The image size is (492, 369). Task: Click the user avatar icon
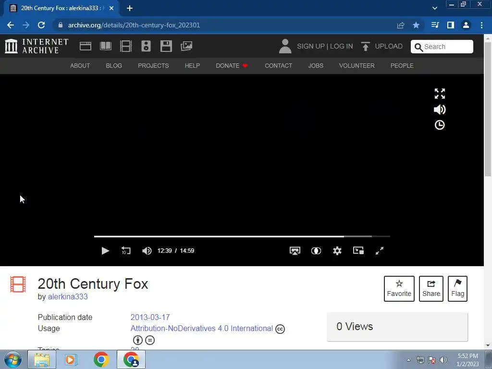pyautogui.click(x=285, y=46)
